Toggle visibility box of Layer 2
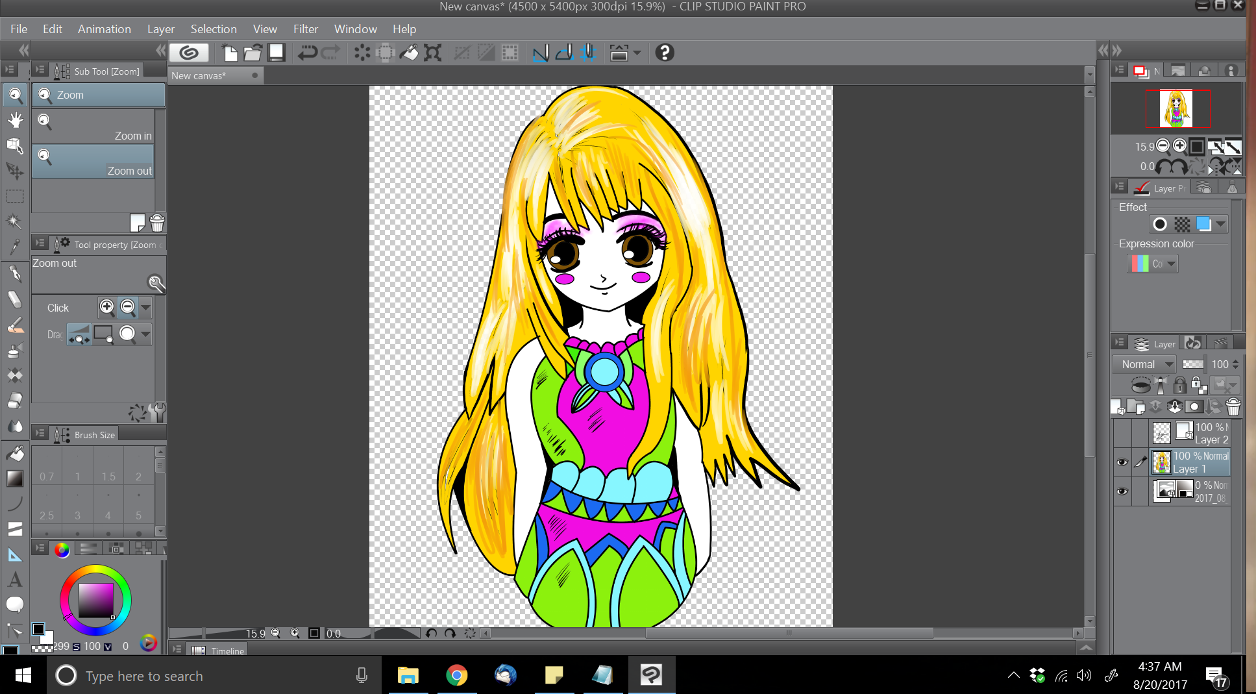This screenshot has height=694, width=1256. coord(1122,433)
